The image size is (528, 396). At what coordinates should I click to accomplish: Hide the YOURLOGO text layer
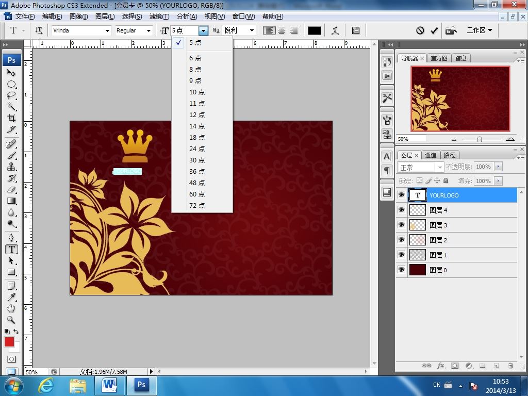(x=401, y=194)
